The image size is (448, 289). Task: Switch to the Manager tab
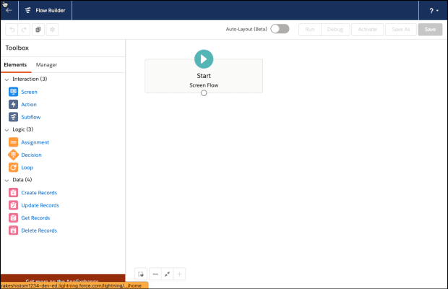point(46,65)
